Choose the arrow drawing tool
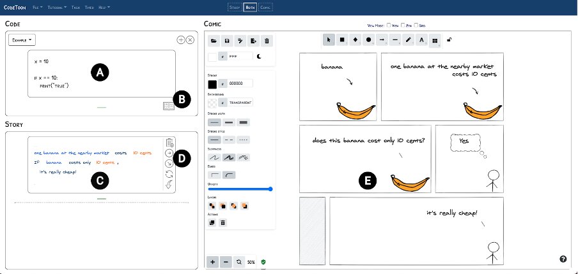 click(x=382, y=40)
